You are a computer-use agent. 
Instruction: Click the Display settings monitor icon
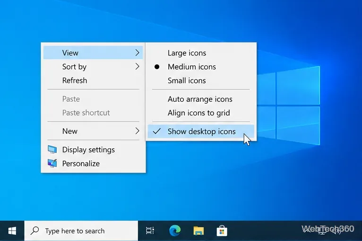[52, 150]
